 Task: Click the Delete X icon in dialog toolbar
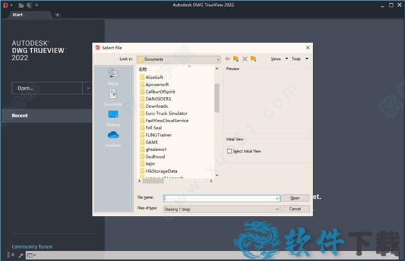(x=245, y=59)
